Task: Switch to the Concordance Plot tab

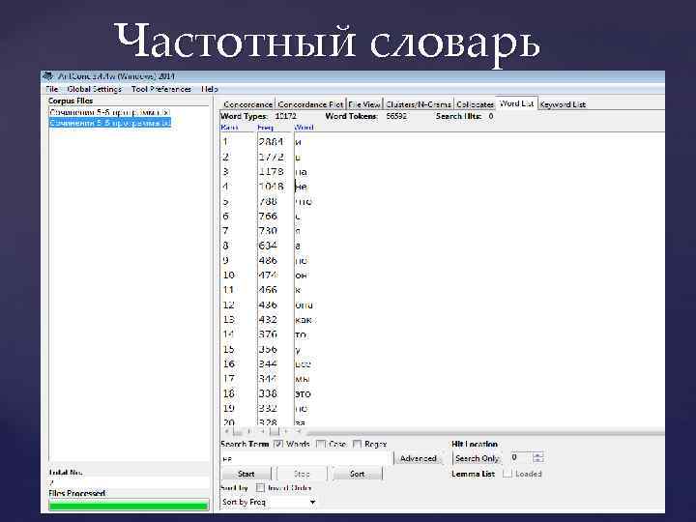Action: coord(310,104)
